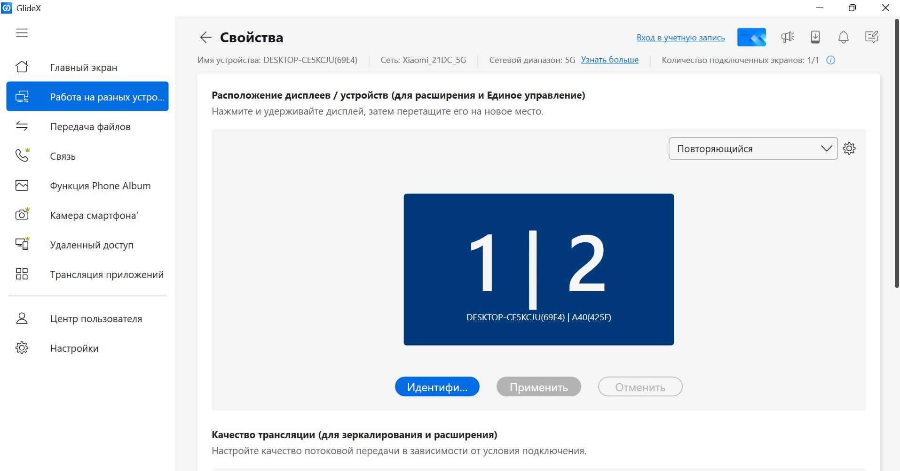This screenshot has width=900, height=471.
Task: Open the Повторяющийся display mode dropdown
Action: click(x=753, y=148)
